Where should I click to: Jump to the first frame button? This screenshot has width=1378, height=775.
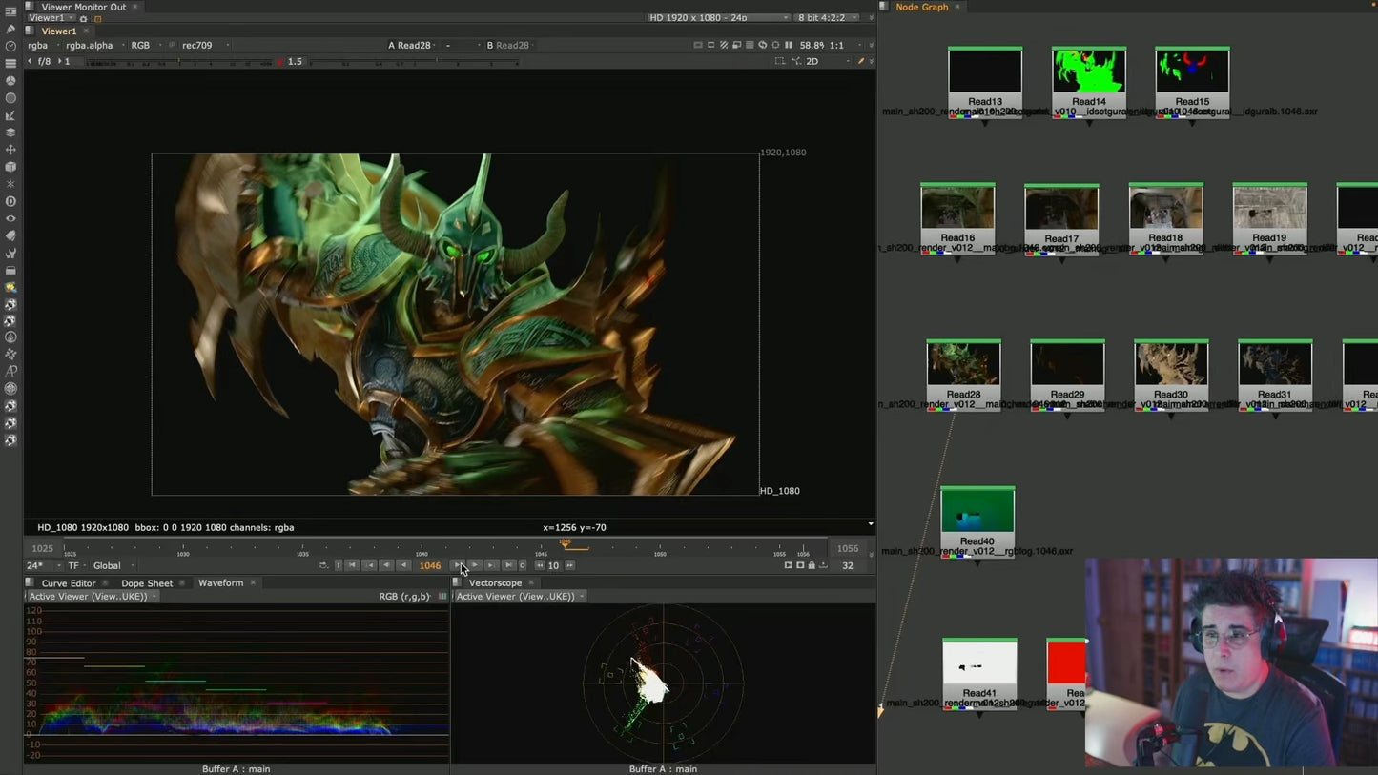click(x=352, y=565)
